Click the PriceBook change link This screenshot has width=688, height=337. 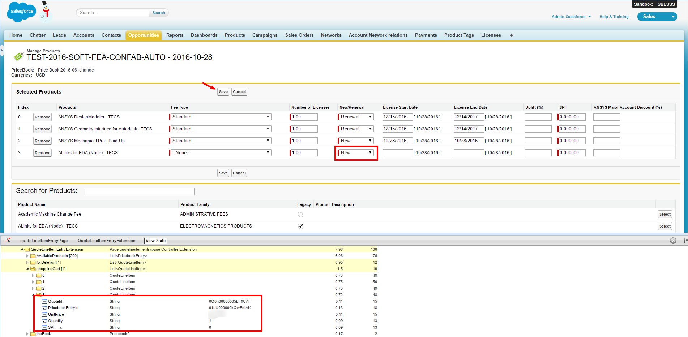[86, 70]
